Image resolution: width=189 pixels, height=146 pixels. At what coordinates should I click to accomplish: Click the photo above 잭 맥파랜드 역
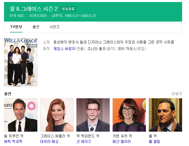coord(93,115)
